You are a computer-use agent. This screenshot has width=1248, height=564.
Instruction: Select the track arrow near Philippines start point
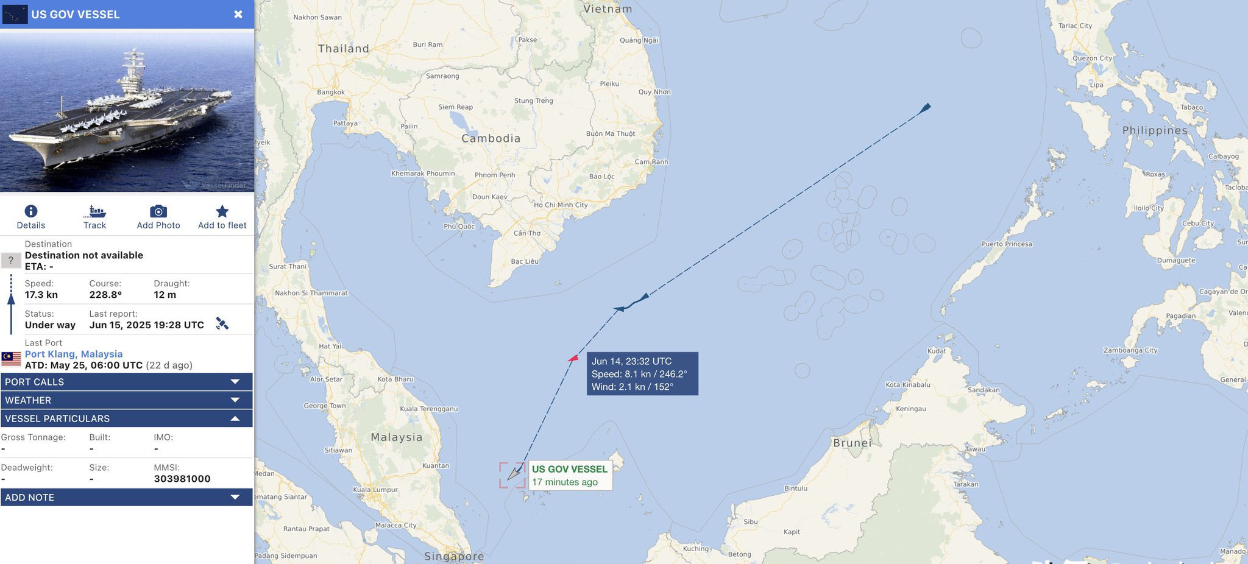[x=924, y=108]
